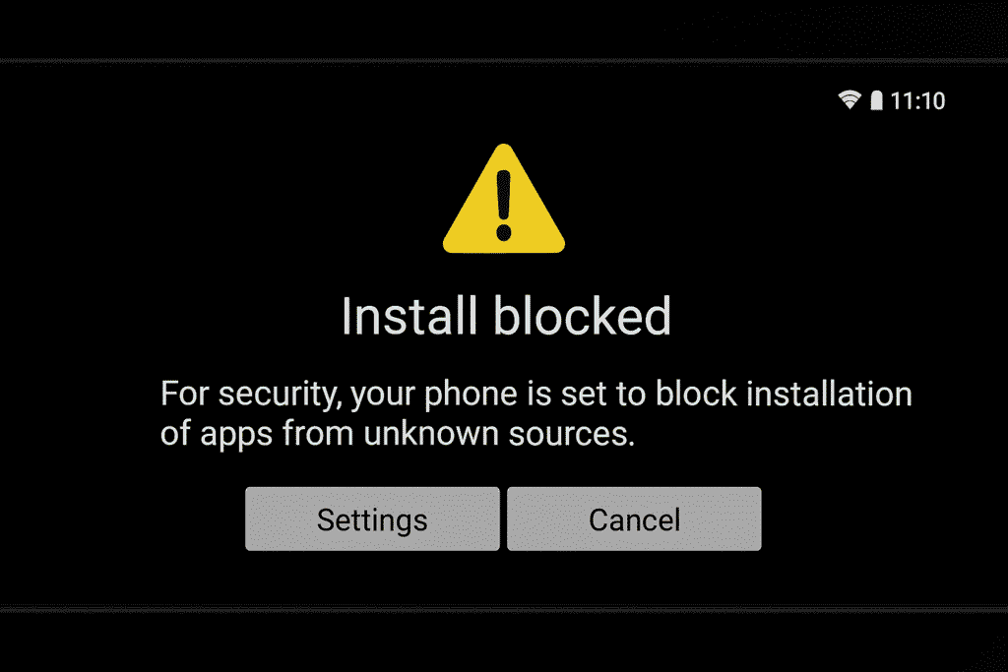Click the word "Install" in the title
The image size is (1008, 672).
coord(409,316)
